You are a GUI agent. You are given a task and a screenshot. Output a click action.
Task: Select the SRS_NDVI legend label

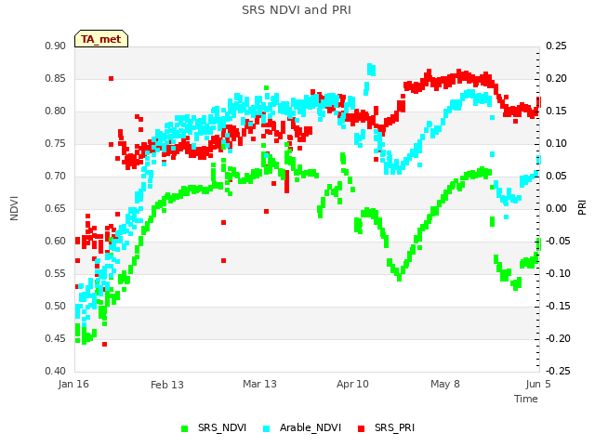click(222, 427)
